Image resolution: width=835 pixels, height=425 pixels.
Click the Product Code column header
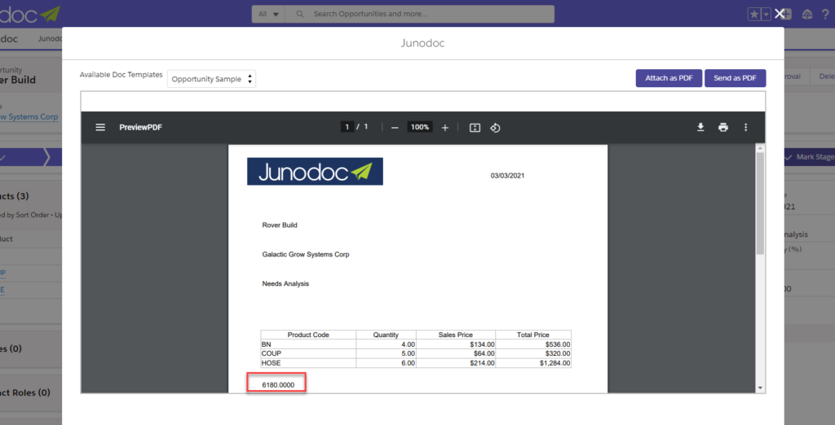tap(308, 335)
